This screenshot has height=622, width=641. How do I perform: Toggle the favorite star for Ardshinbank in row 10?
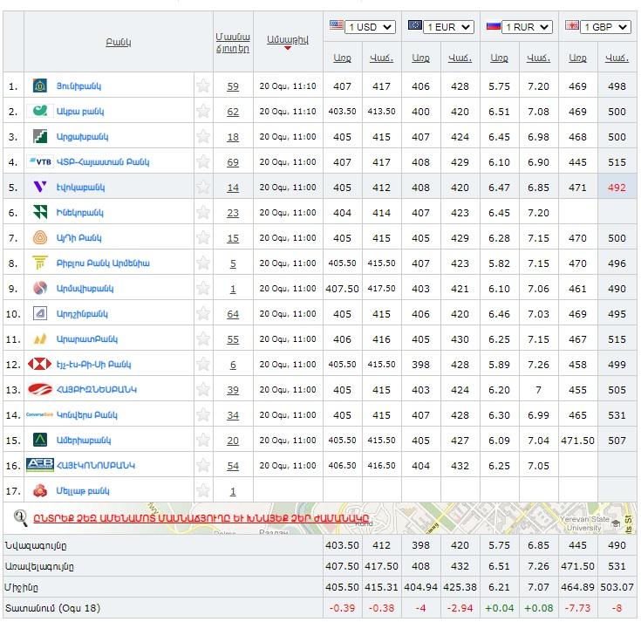203,314
